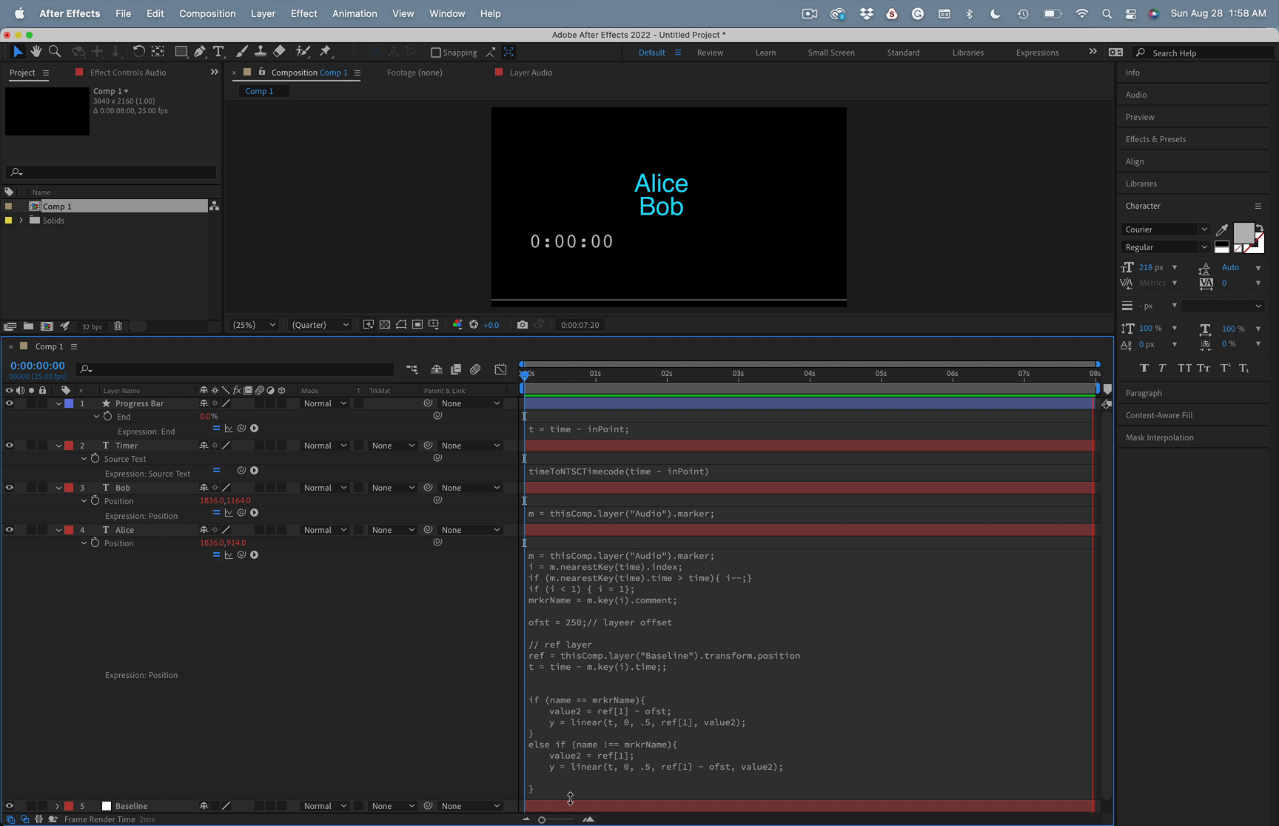Open the Layer menu
The image size is (1279, 826).
tap(263, 13)
